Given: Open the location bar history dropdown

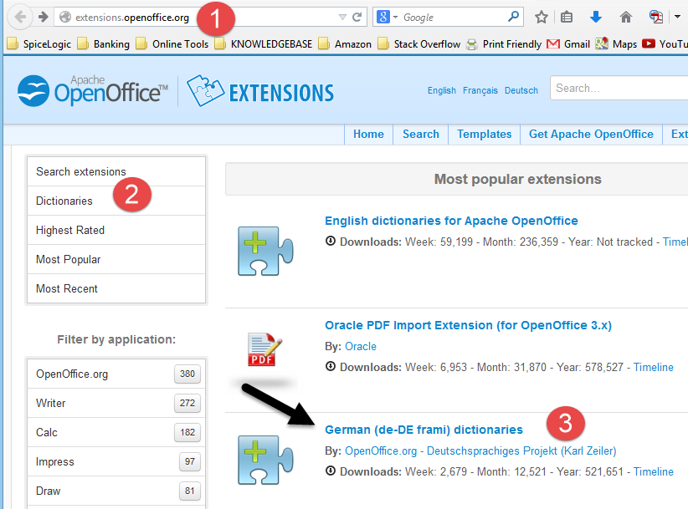Looking at the screenshot, I should click(343, 16).
